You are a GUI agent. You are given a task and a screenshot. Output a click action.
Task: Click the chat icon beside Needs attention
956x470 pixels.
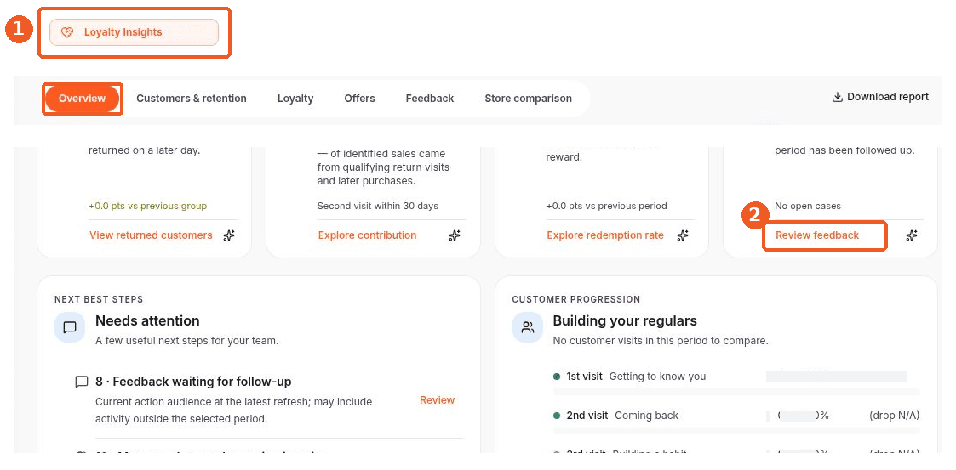pos(70,327)
